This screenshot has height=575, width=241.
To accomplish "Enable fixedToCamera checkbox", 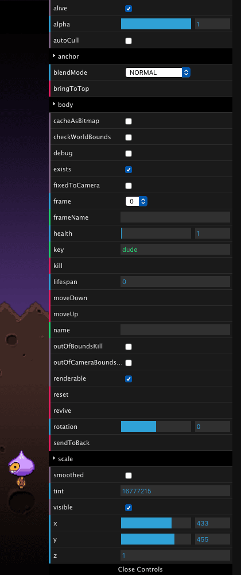I will [129, 186].
